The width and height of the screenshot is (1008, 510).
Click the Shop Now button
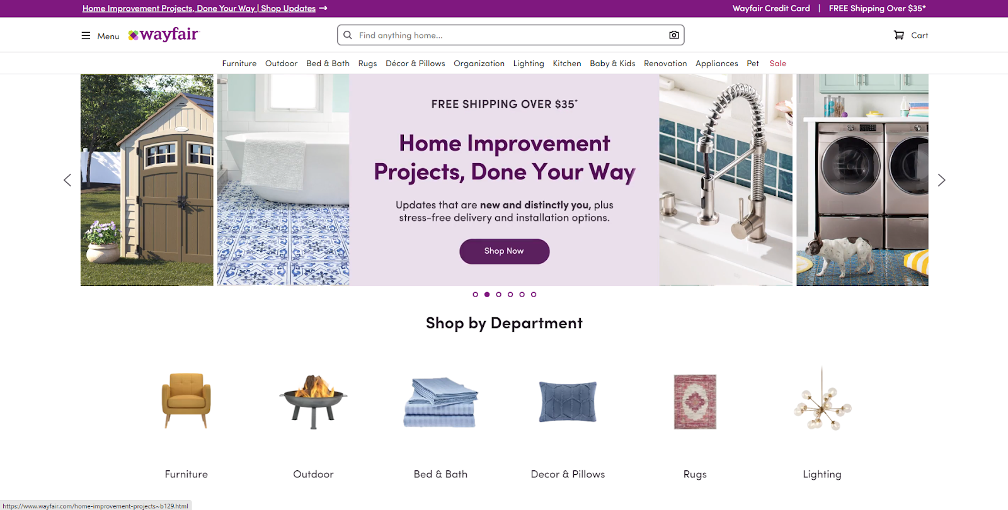(x=504, y=251)
